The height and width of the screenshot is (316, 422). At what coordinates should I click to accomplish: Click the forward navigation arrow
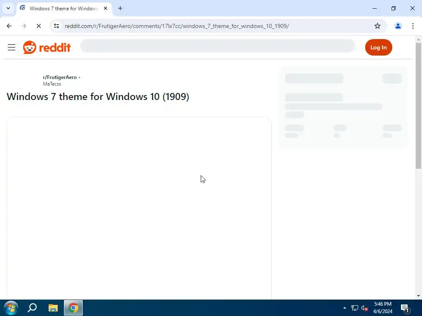click(24, 26)
